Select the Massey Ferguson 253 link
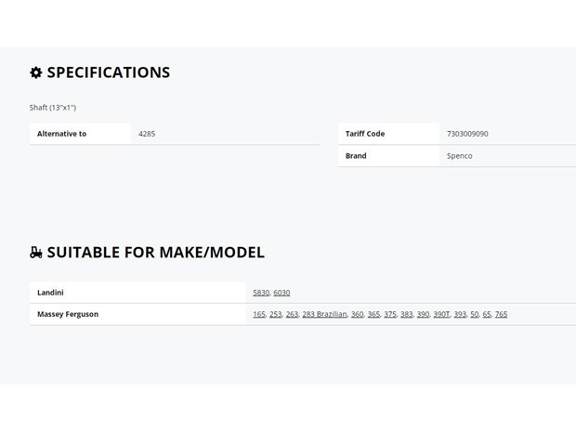 (276, 314)
